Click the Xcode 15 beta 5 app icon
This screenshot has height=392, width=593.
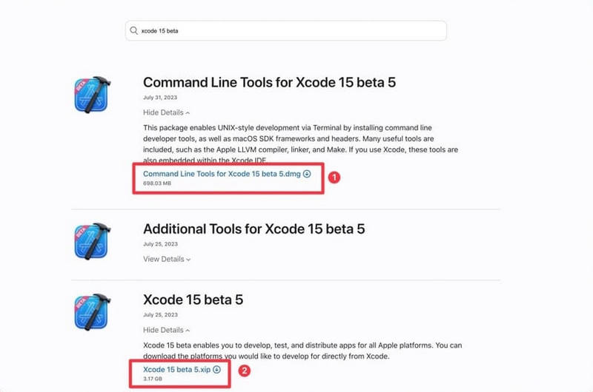(x=92, y=312)
